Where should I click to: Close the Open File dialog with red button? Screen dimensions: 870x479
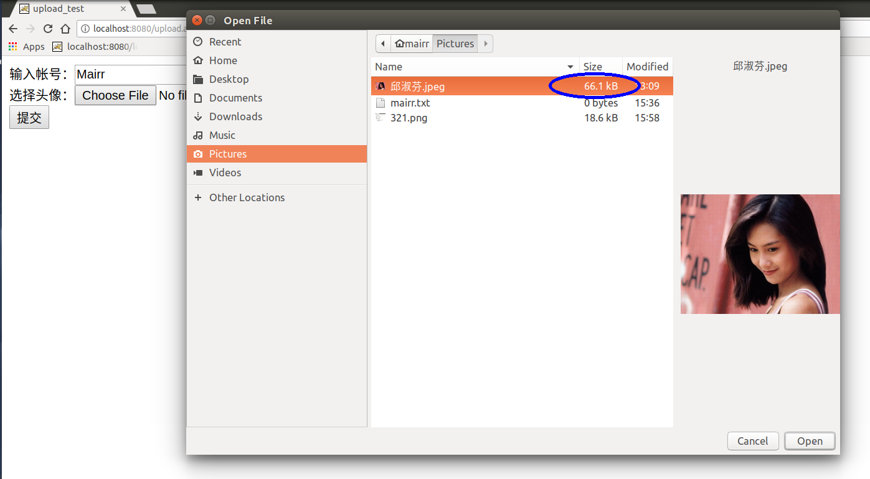pyautogui.click(x=197, y=20)
